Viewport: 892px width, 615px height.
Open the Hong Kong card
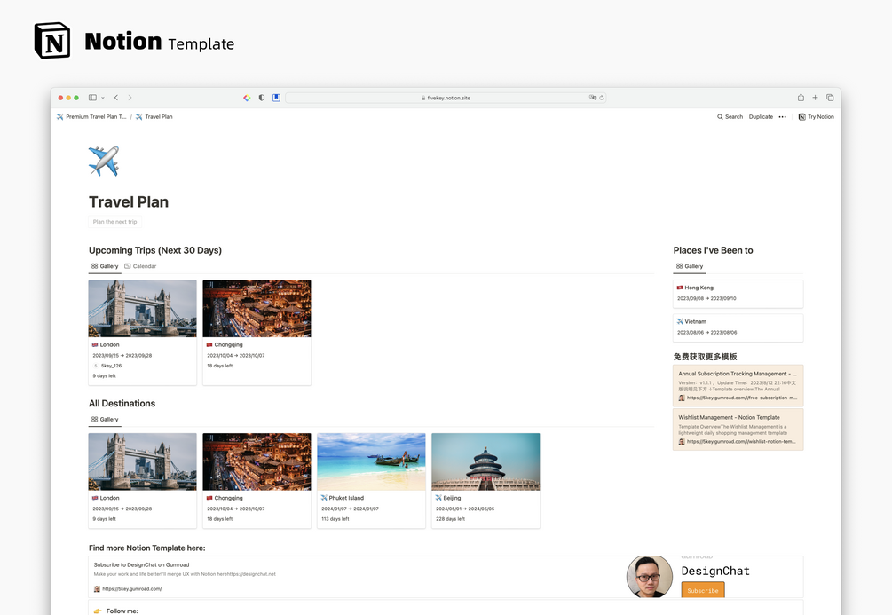pos(738,294)
